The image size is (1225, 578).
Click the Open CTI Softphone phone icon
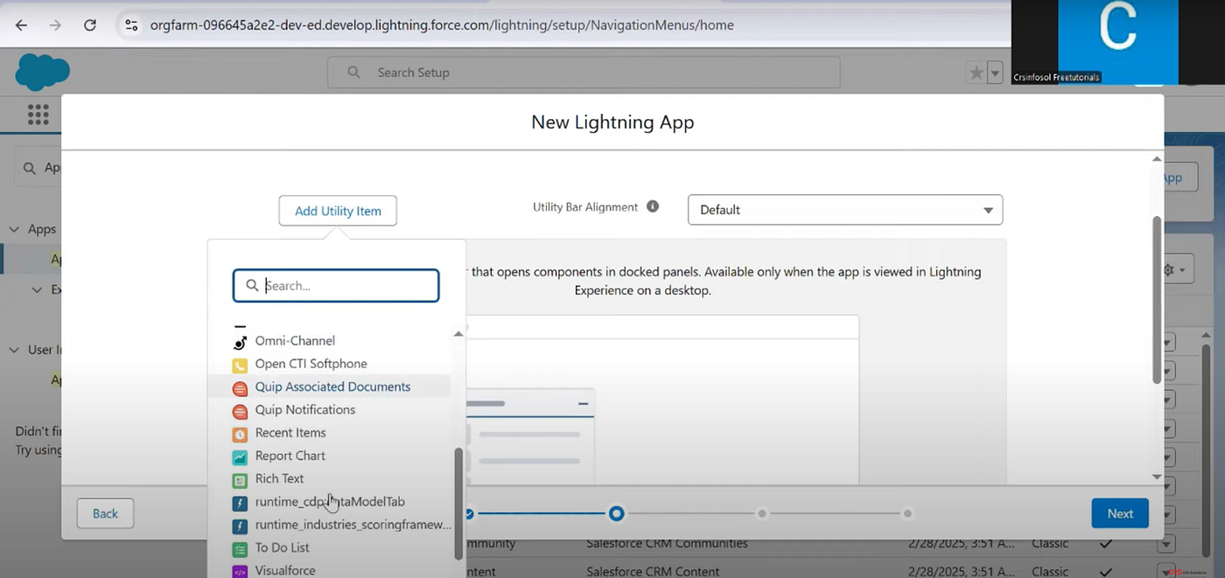click(240, 365)
